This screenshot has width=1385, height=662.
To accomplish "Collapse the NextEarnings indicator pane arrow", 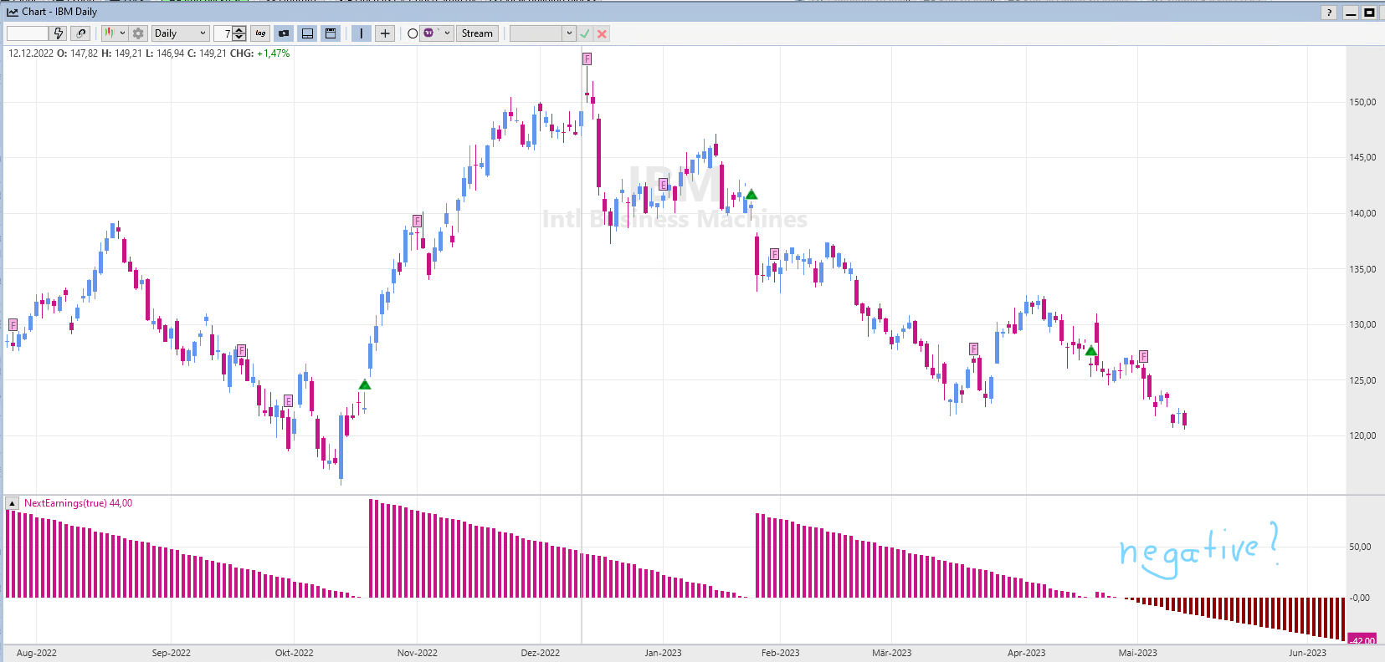I will [13, 503].
